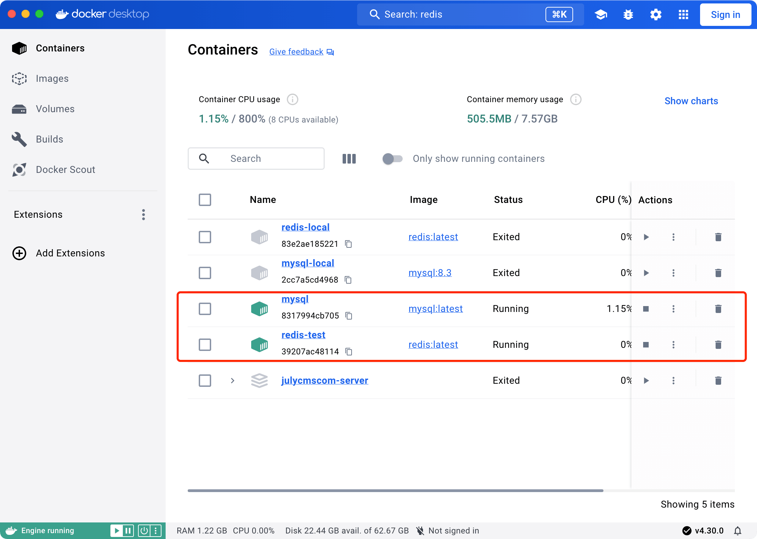Screen dimensions: 757x539
Task: Click the Sign in button
Action: click(725, 14)
